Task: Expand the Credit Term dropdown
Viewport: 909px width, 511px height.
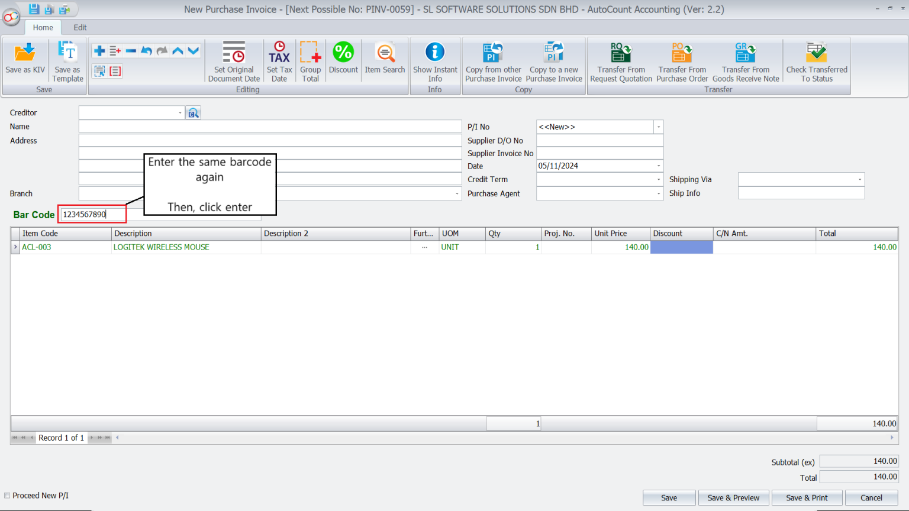Action: click(658, 179)
